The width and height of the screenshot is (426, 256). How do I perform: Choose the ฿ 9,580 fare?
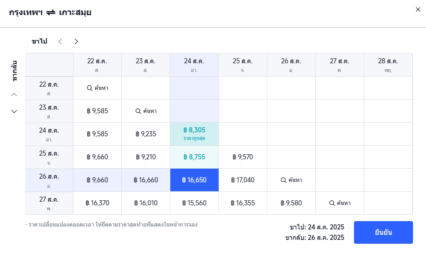pos(291,203)
